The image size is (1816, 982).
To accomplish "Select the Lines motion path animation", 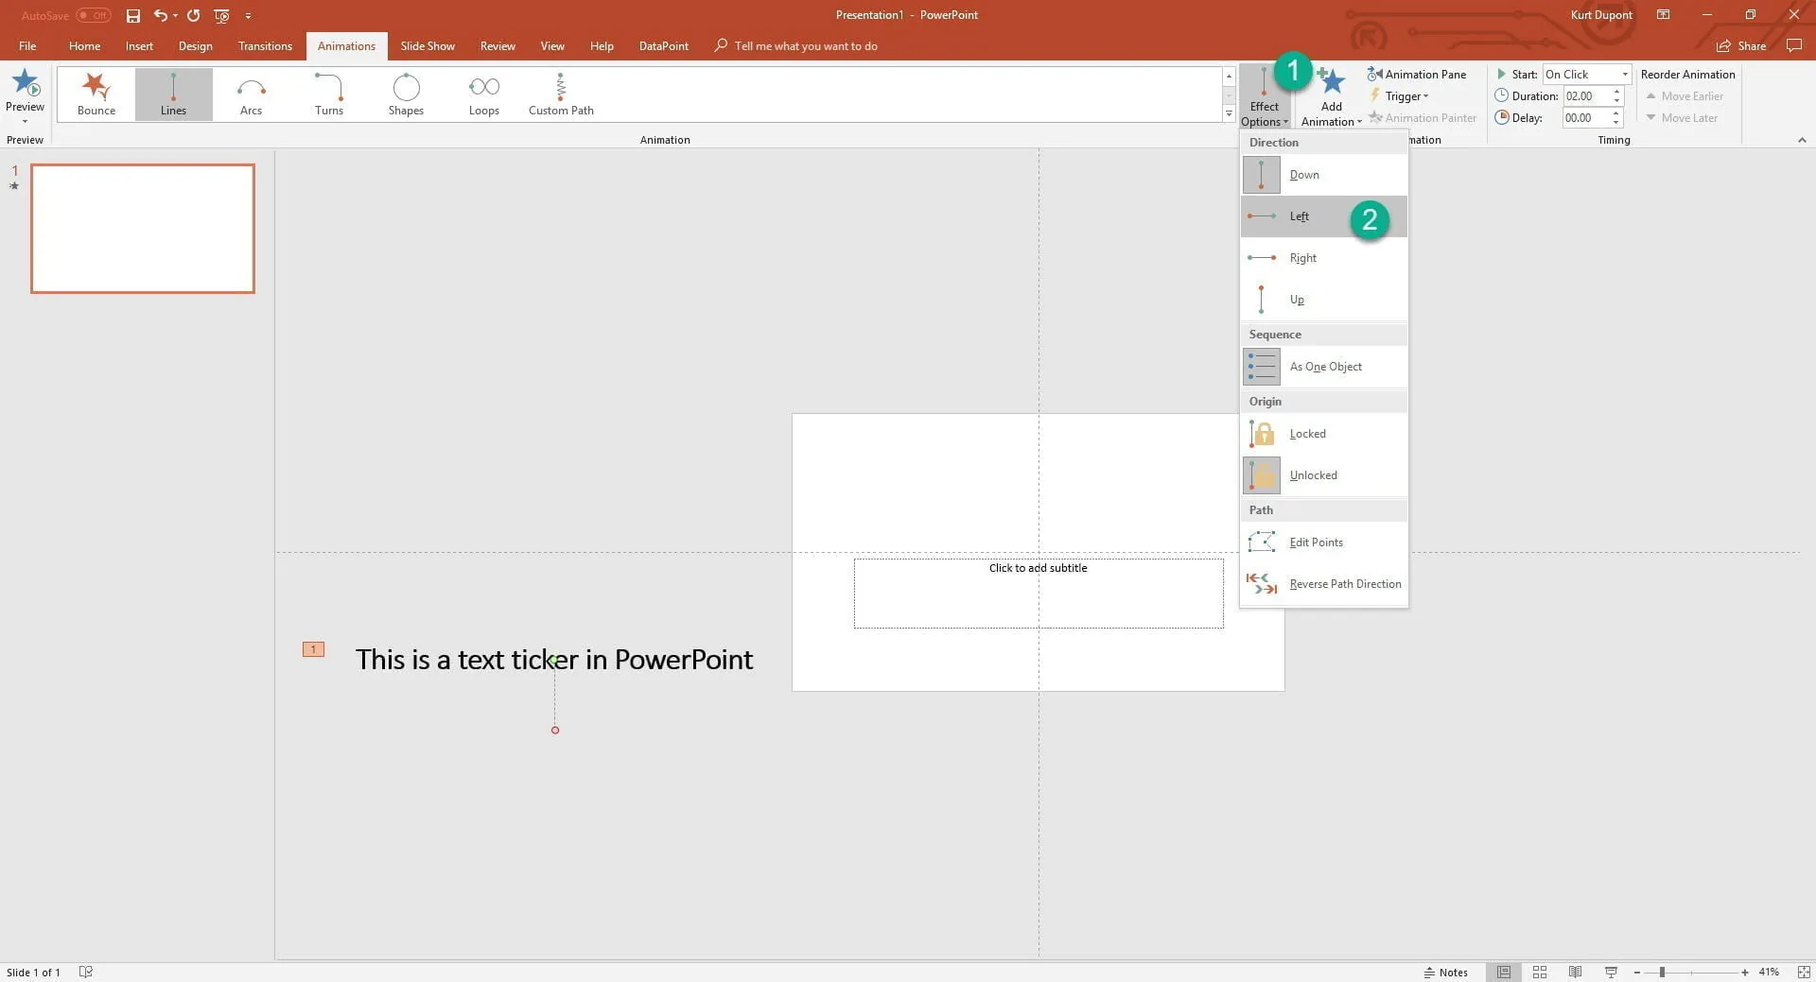I will [x=173, y=95].
